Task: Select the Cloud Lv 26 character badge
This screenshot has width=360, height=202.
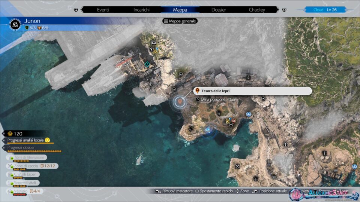Action: [325, 10]
